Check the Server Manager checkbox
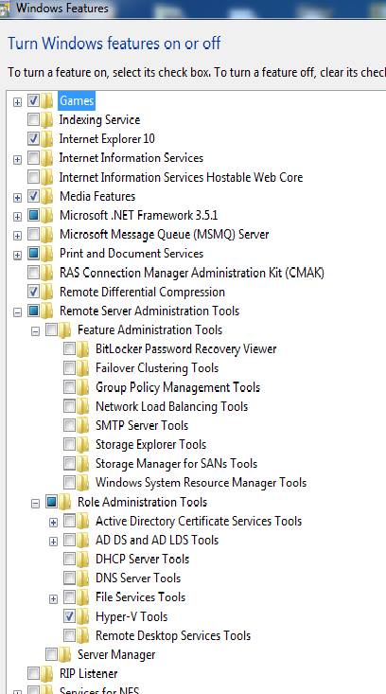 pyautogui.click(x=52, y=653)
